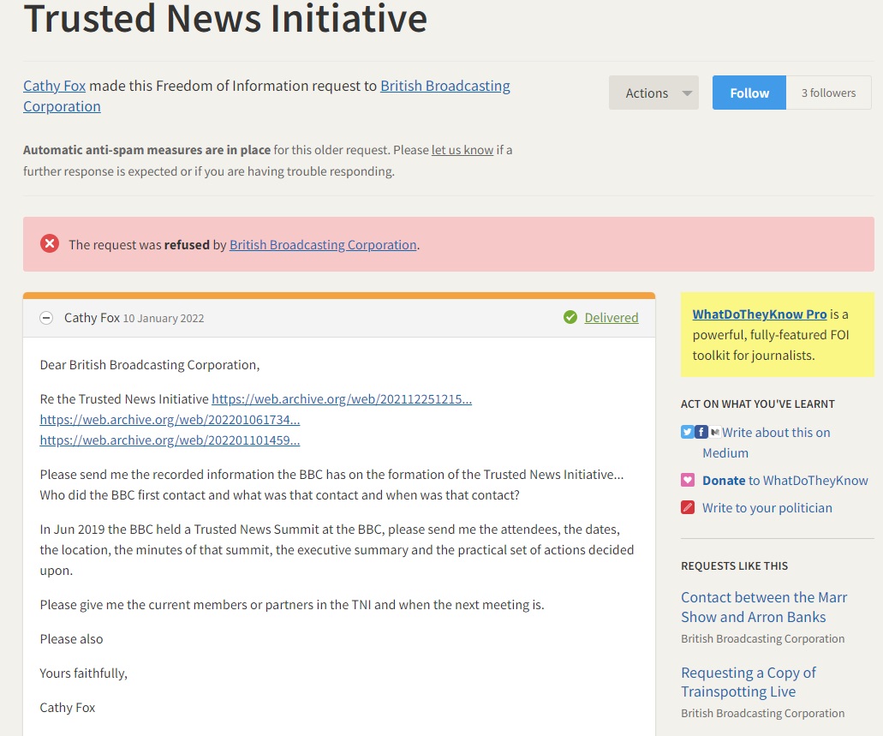Open the Cathy Fox profile link
Image resolution: width=883 pixels, height=736 pixels.
(x=55, y=86)
